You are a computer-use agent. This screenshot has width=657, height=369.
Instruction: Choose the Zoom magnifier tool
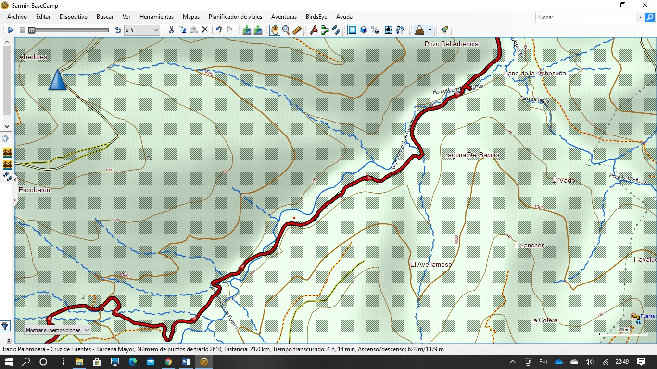point(286,30)
